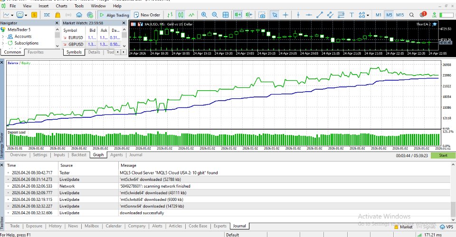Select the Fibonacci retracement tool
The image size is (456, 237).
coord(341,15)
